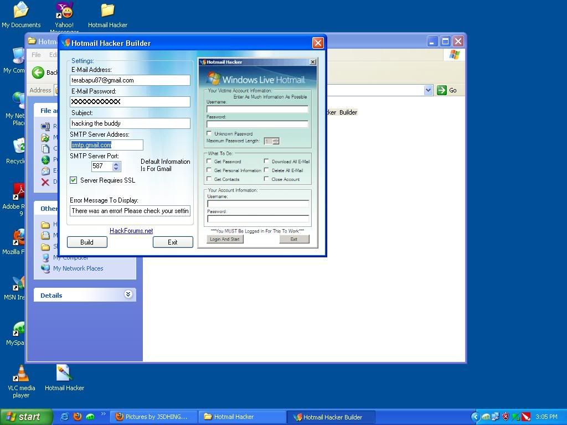The image size is (567, 425).
Task: Click the E-Mail Address field
Action: point(130,80)
